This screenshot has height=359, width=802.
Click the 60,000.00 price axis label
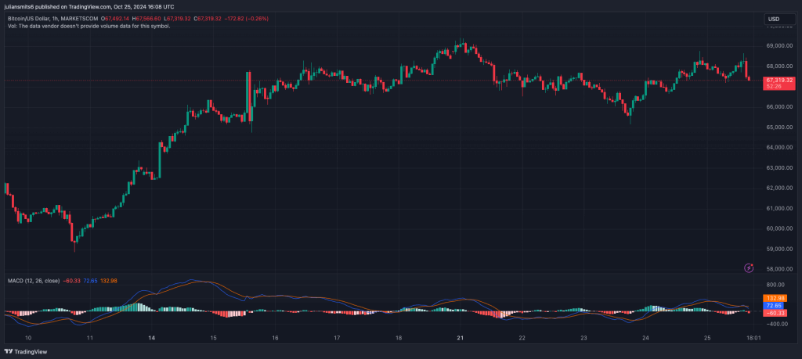pos(779,228)
